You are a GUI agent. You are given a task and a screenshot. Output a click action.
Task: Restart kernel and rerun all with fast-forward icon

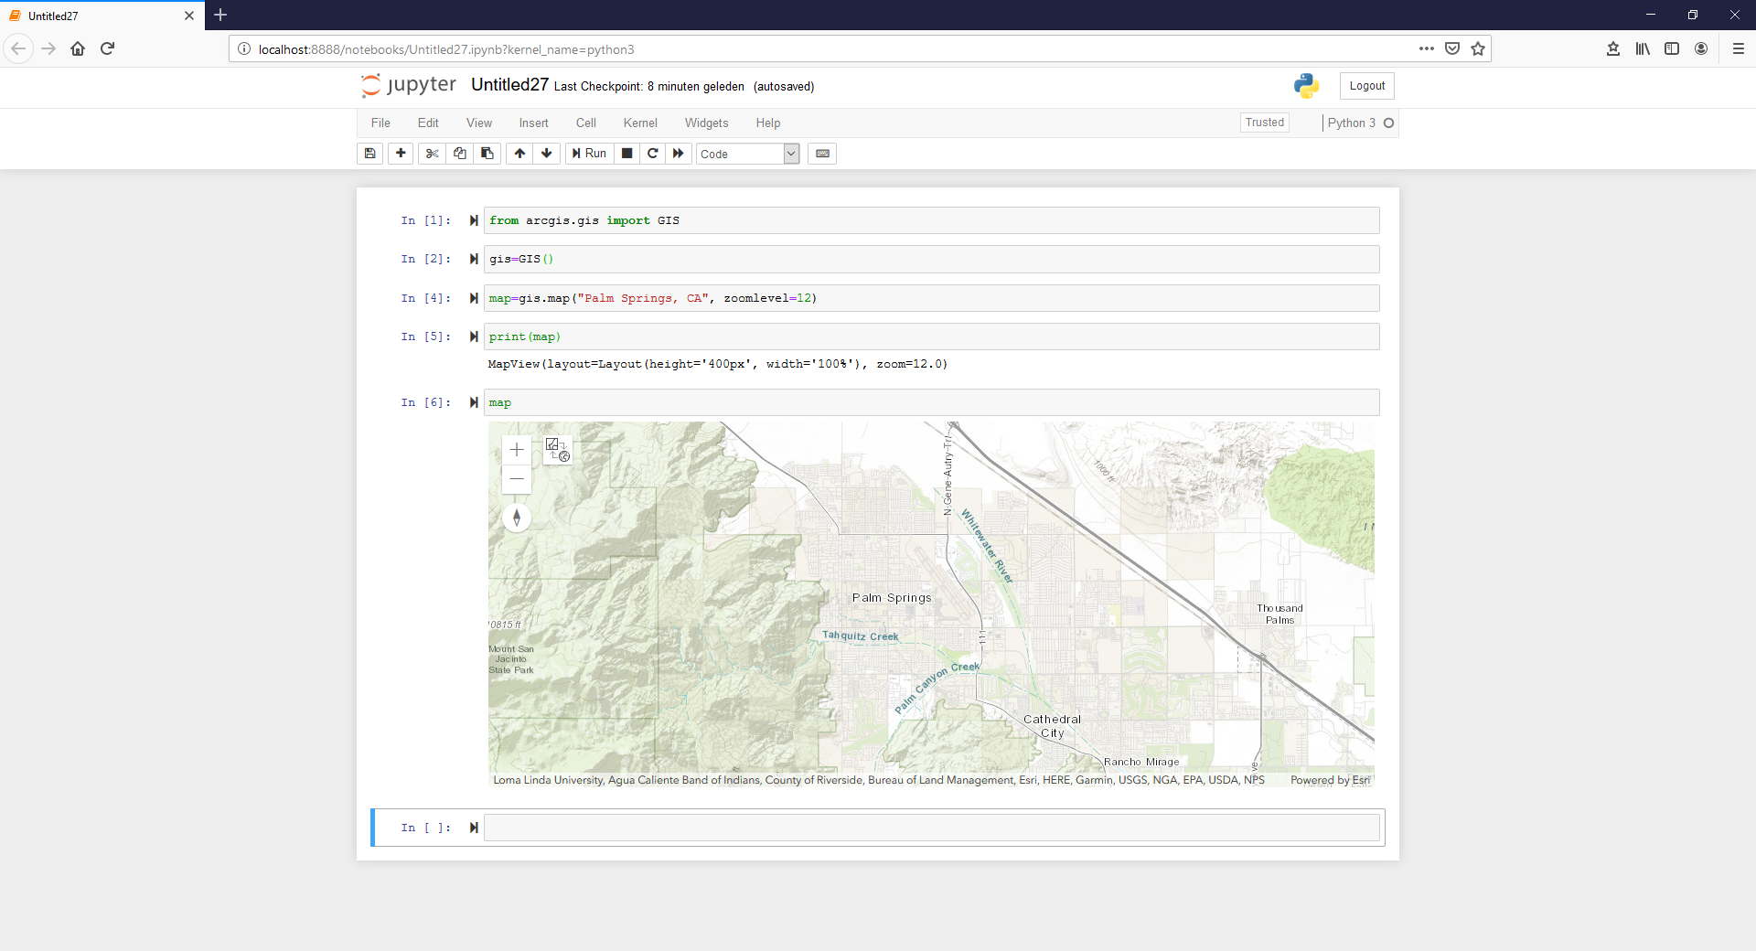[x=678, y=154]
